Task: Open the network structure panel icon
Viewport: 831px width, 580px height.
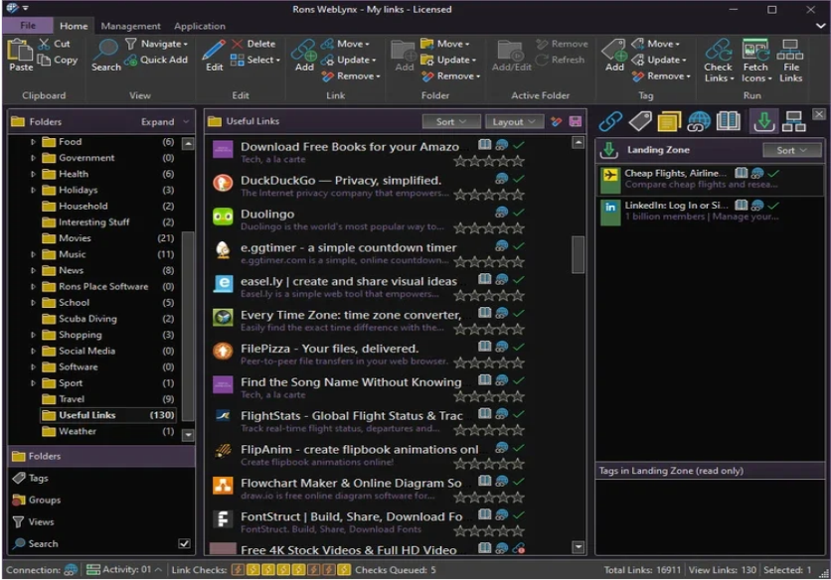Action: [793, 121]
